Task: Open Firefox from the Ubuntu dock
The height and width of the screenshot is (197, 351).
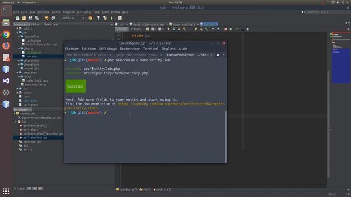Action: coord(6,46)
